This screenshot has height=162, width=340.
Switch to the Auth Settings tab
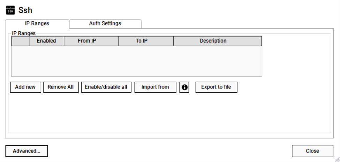click(x=105, y=24)
